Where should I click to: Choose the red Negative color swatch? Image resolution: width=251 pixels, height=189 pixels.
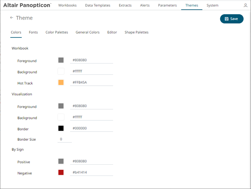tap(61, 173)
